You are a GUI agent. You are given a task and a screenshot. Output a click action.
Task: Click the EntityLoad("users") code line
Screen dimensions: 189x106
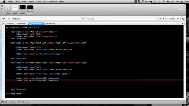[x=40, y=54]
